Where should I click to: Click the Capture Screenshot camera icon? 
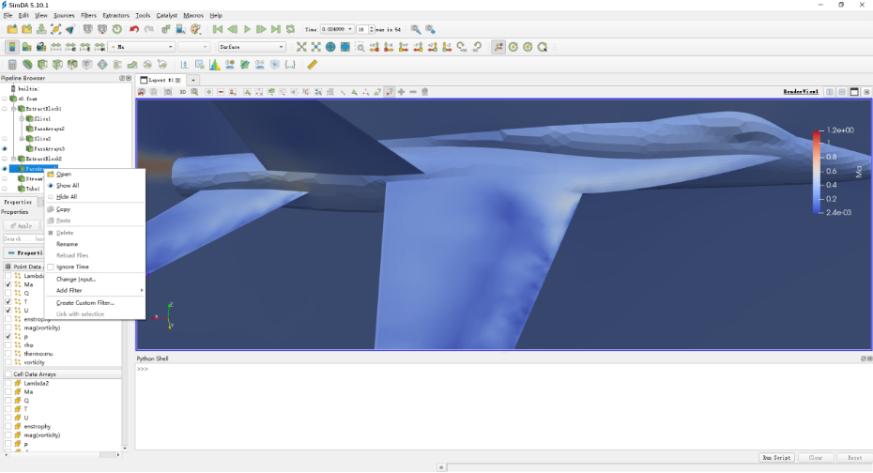tap(168, 92)
